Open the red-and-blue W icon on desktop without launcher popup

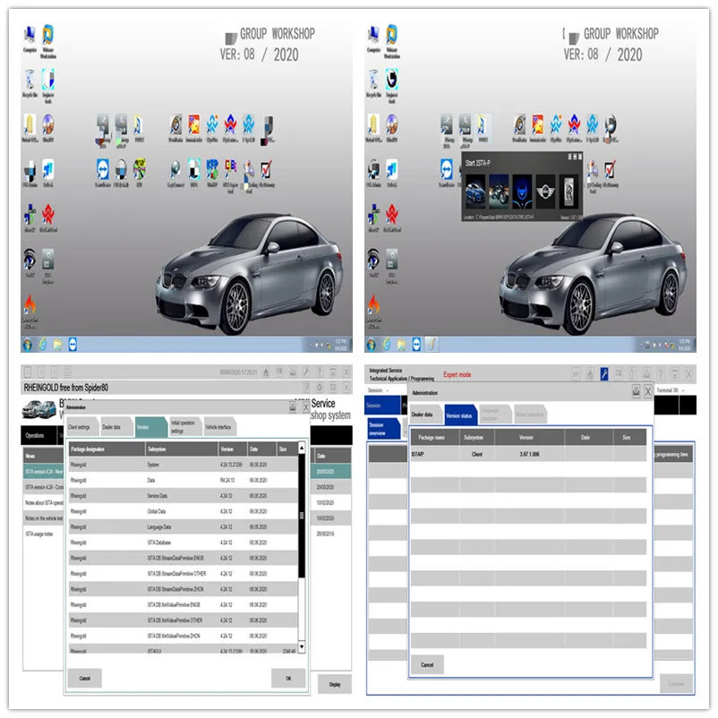coord(230,128)
